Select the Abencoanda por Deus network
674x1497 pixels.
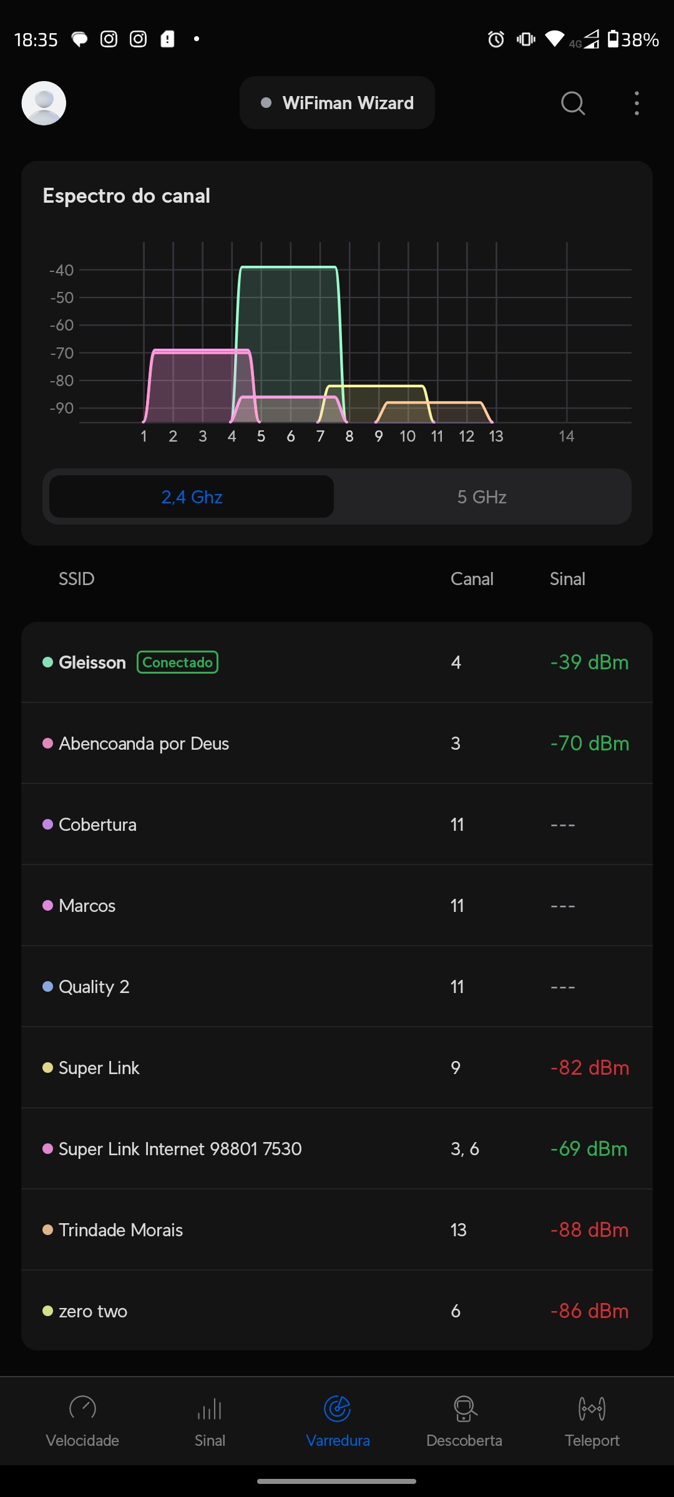click(337, 744)
